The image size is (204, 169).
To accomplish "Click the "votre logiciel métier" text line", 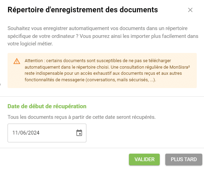I will 30,44.
